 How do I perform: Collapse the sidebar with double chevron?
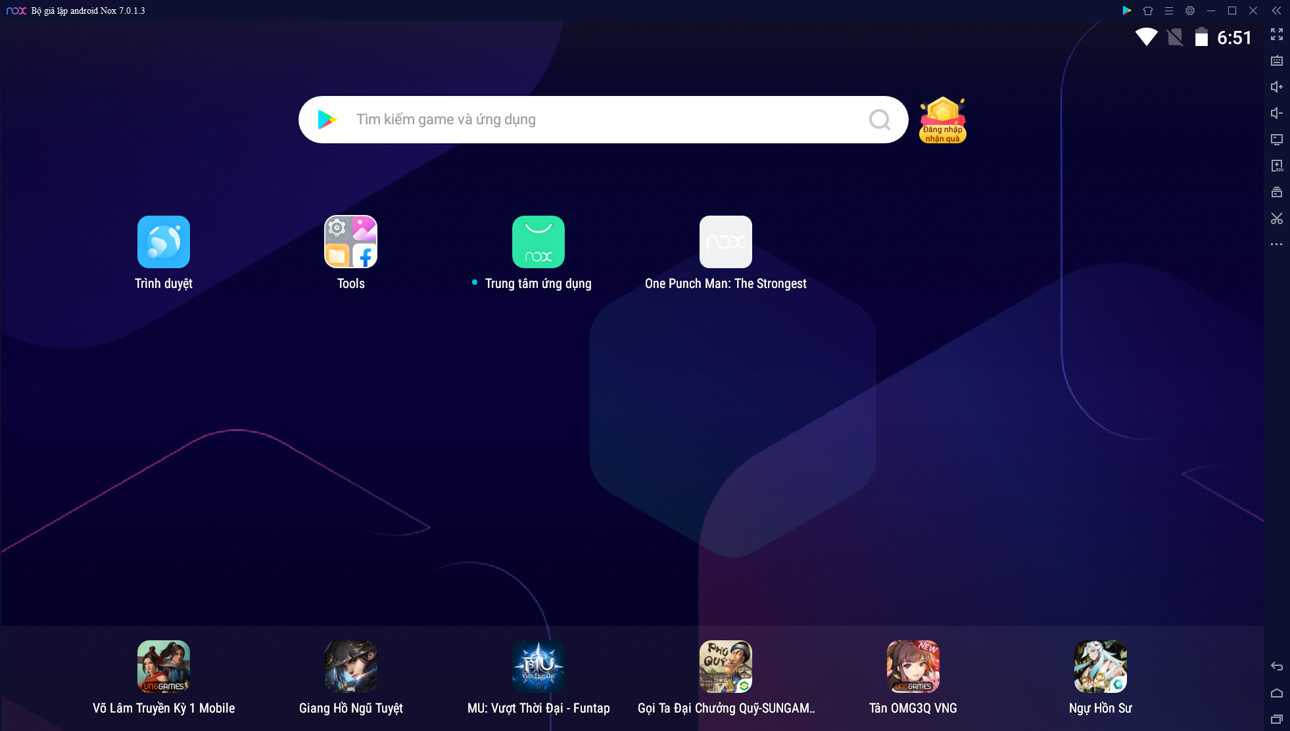click(x=1277, y=11)
